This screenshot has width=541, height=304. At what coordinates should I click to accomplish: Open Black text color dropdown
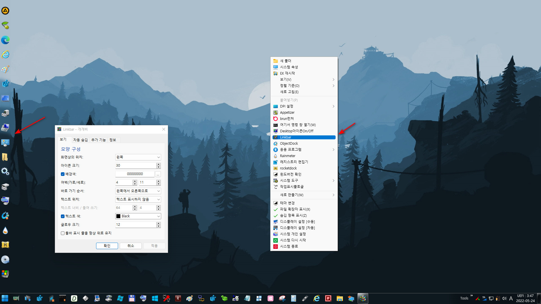coord(138,216)
